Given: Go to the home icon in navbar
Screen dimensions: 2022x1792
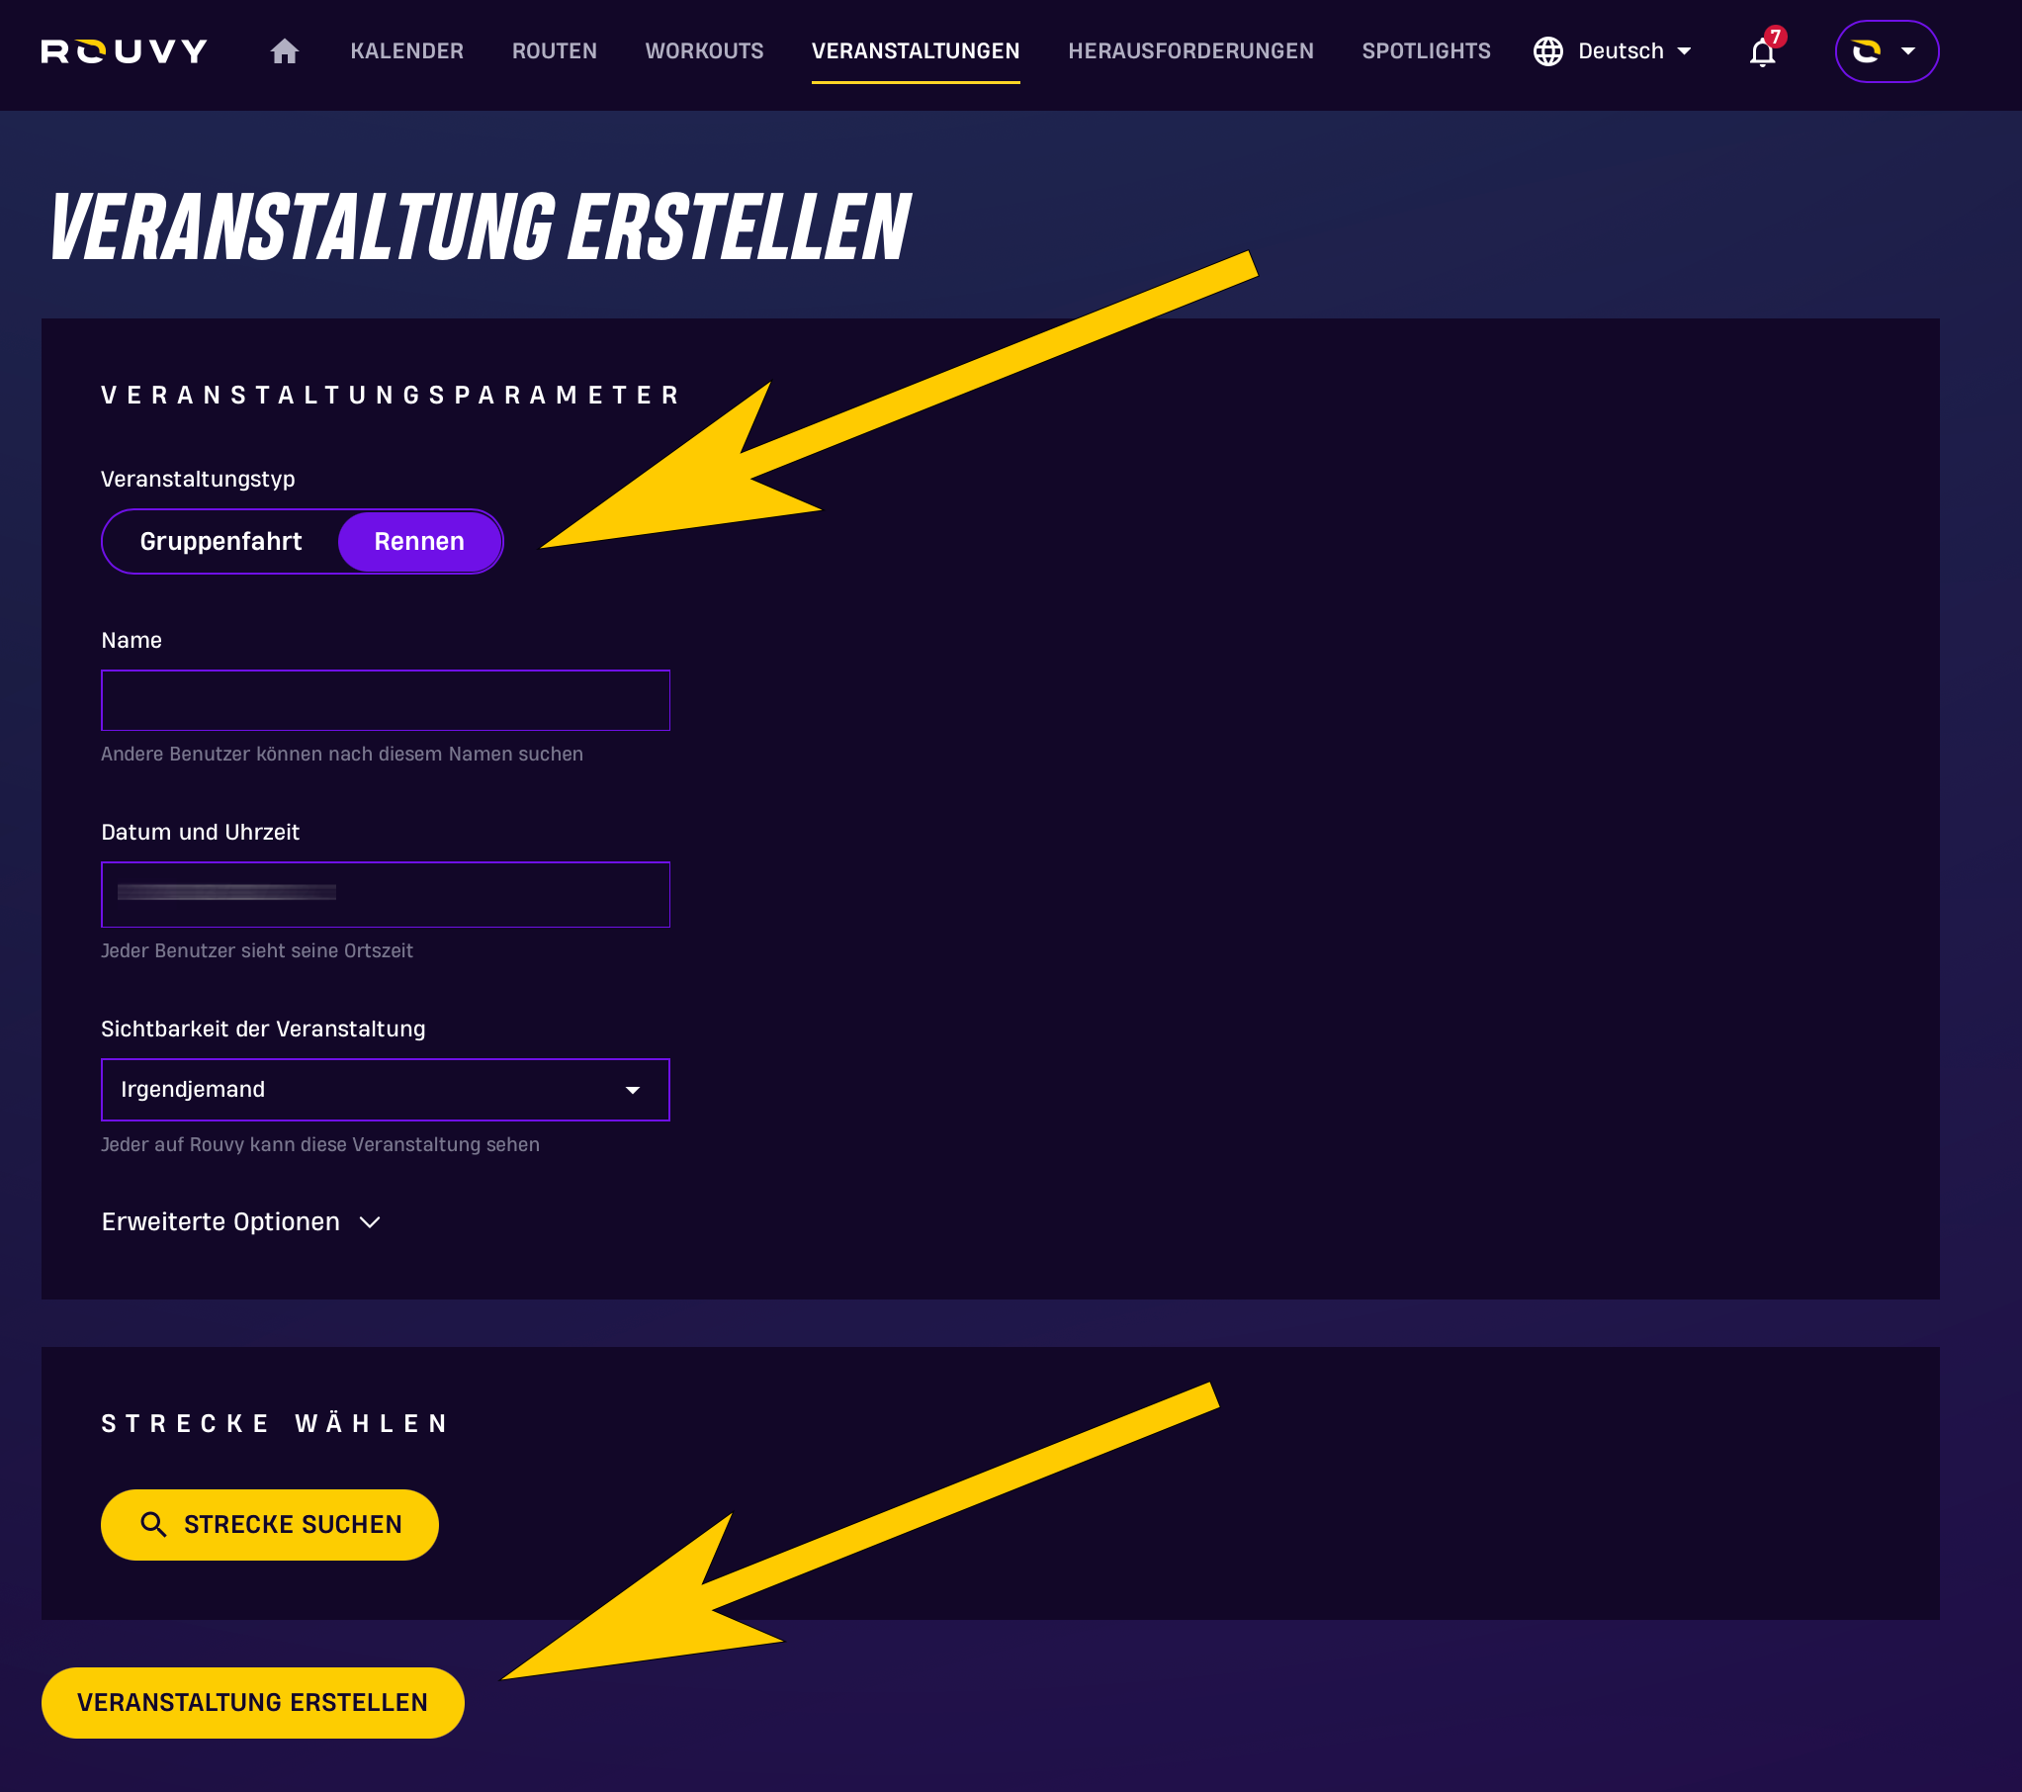Looking at the screenshot, I should pyautogui.click(x=284, y=51).
